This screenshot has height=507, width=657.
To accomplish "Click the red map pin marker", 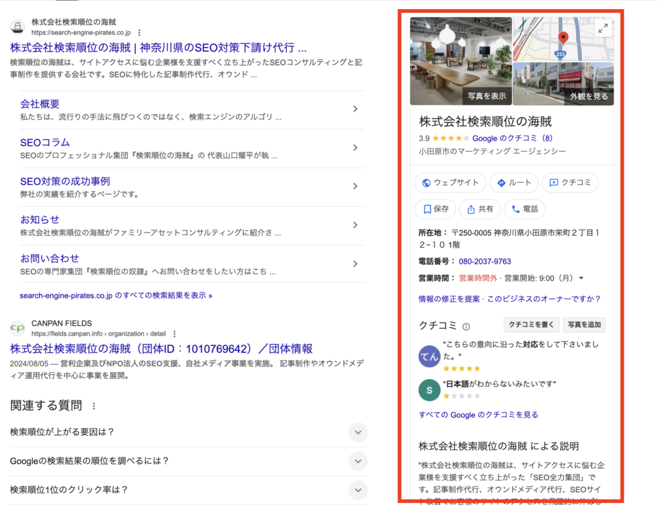I will (x=563, y=38).
